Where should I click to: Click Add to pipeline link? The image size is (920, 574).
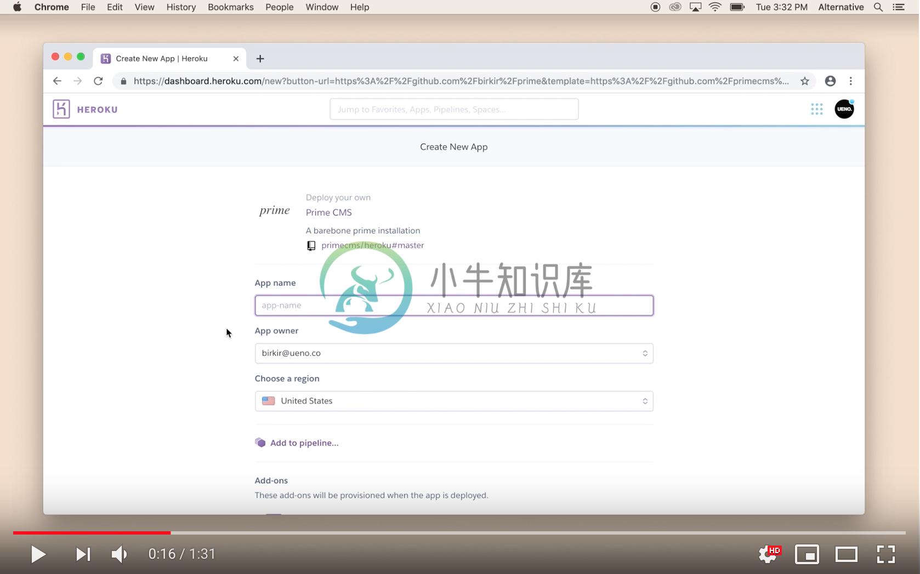click(x=304, y=443)
